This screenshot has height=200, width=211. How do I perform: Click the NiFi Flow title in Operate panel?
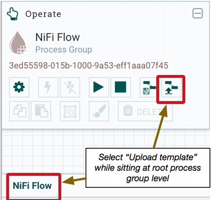(57, 37)
